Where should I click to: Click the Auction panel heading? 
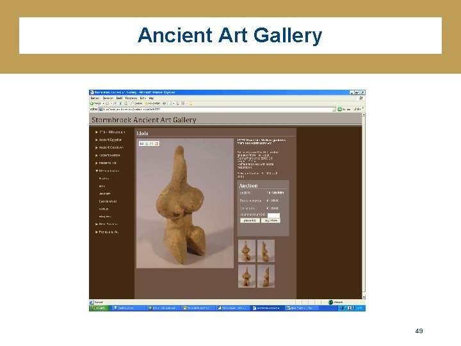(x=248, y=186)
